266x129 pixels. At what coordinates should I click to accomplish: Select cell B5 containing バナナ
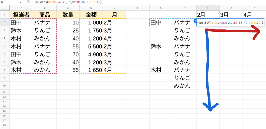click(45, 46)
